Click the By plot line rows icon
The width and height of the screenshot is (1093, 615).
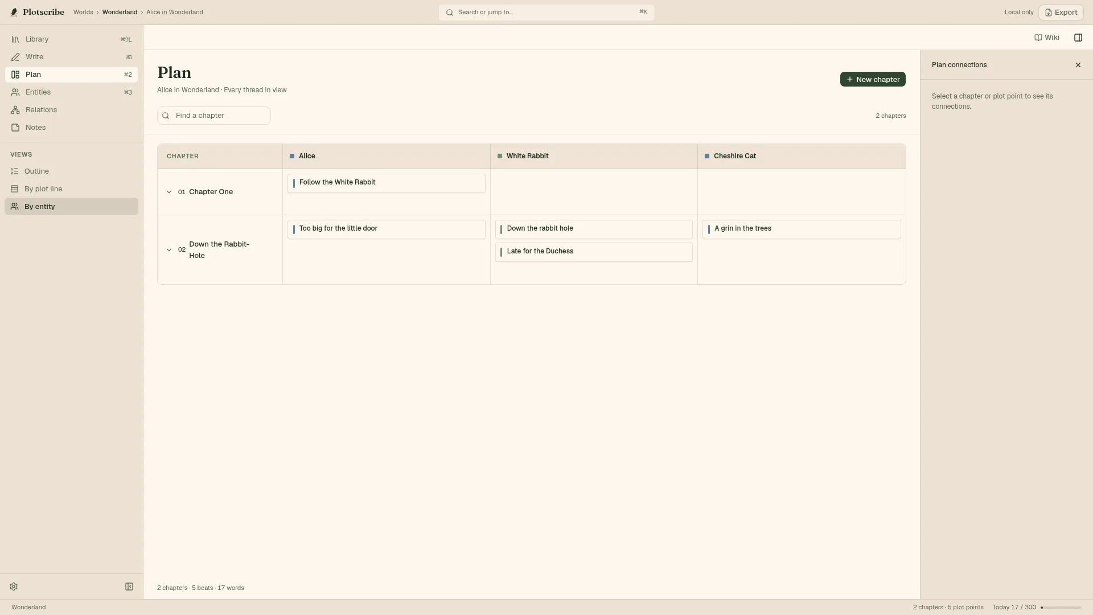pos(15,189)
